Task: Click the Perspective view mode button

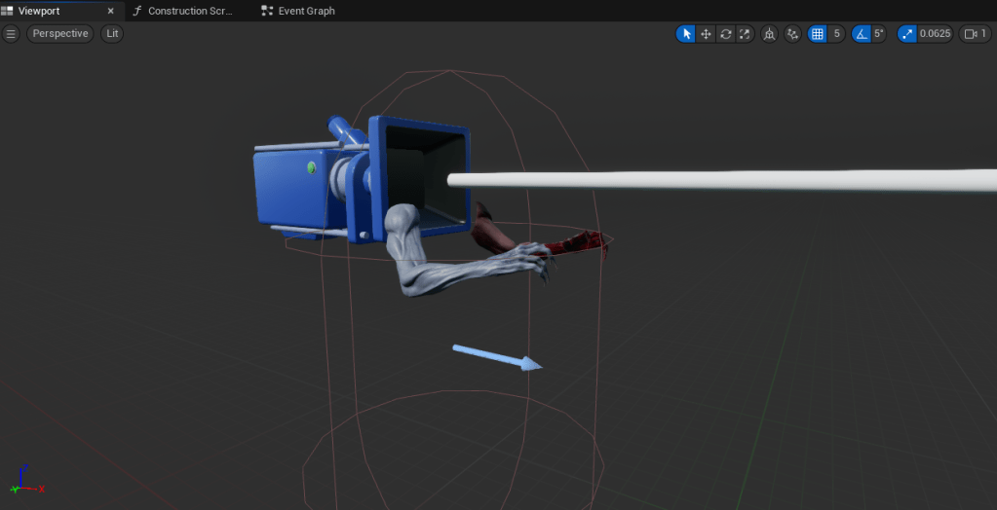Action: pyautogui.click(x=59, y=34)
